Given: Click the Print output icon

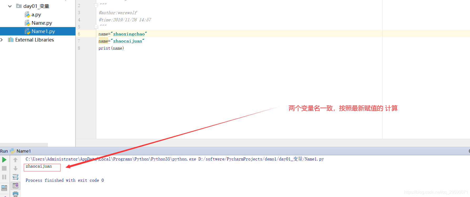Looking at the screenshot, I should 16,194.
